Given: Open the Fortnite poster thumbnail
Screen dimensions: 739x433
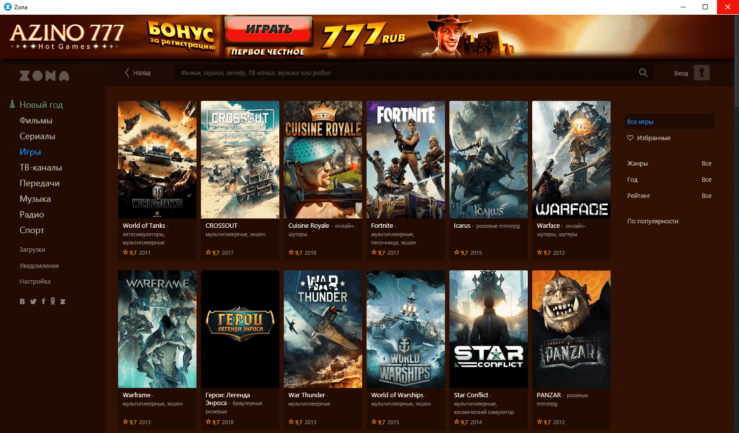Looking at the screenshot, I should pos(406,160).
